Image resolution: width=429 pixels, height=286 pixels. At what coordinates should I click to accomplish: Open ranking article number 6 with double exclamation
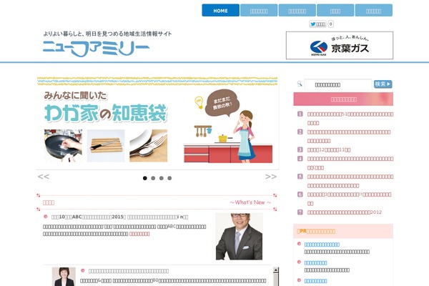pyautogui.click(x=350, y=199)
